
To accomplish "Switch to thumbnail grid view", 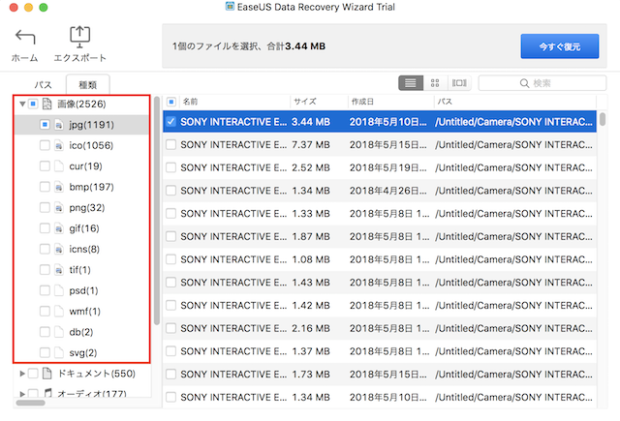I will [435, 83].
